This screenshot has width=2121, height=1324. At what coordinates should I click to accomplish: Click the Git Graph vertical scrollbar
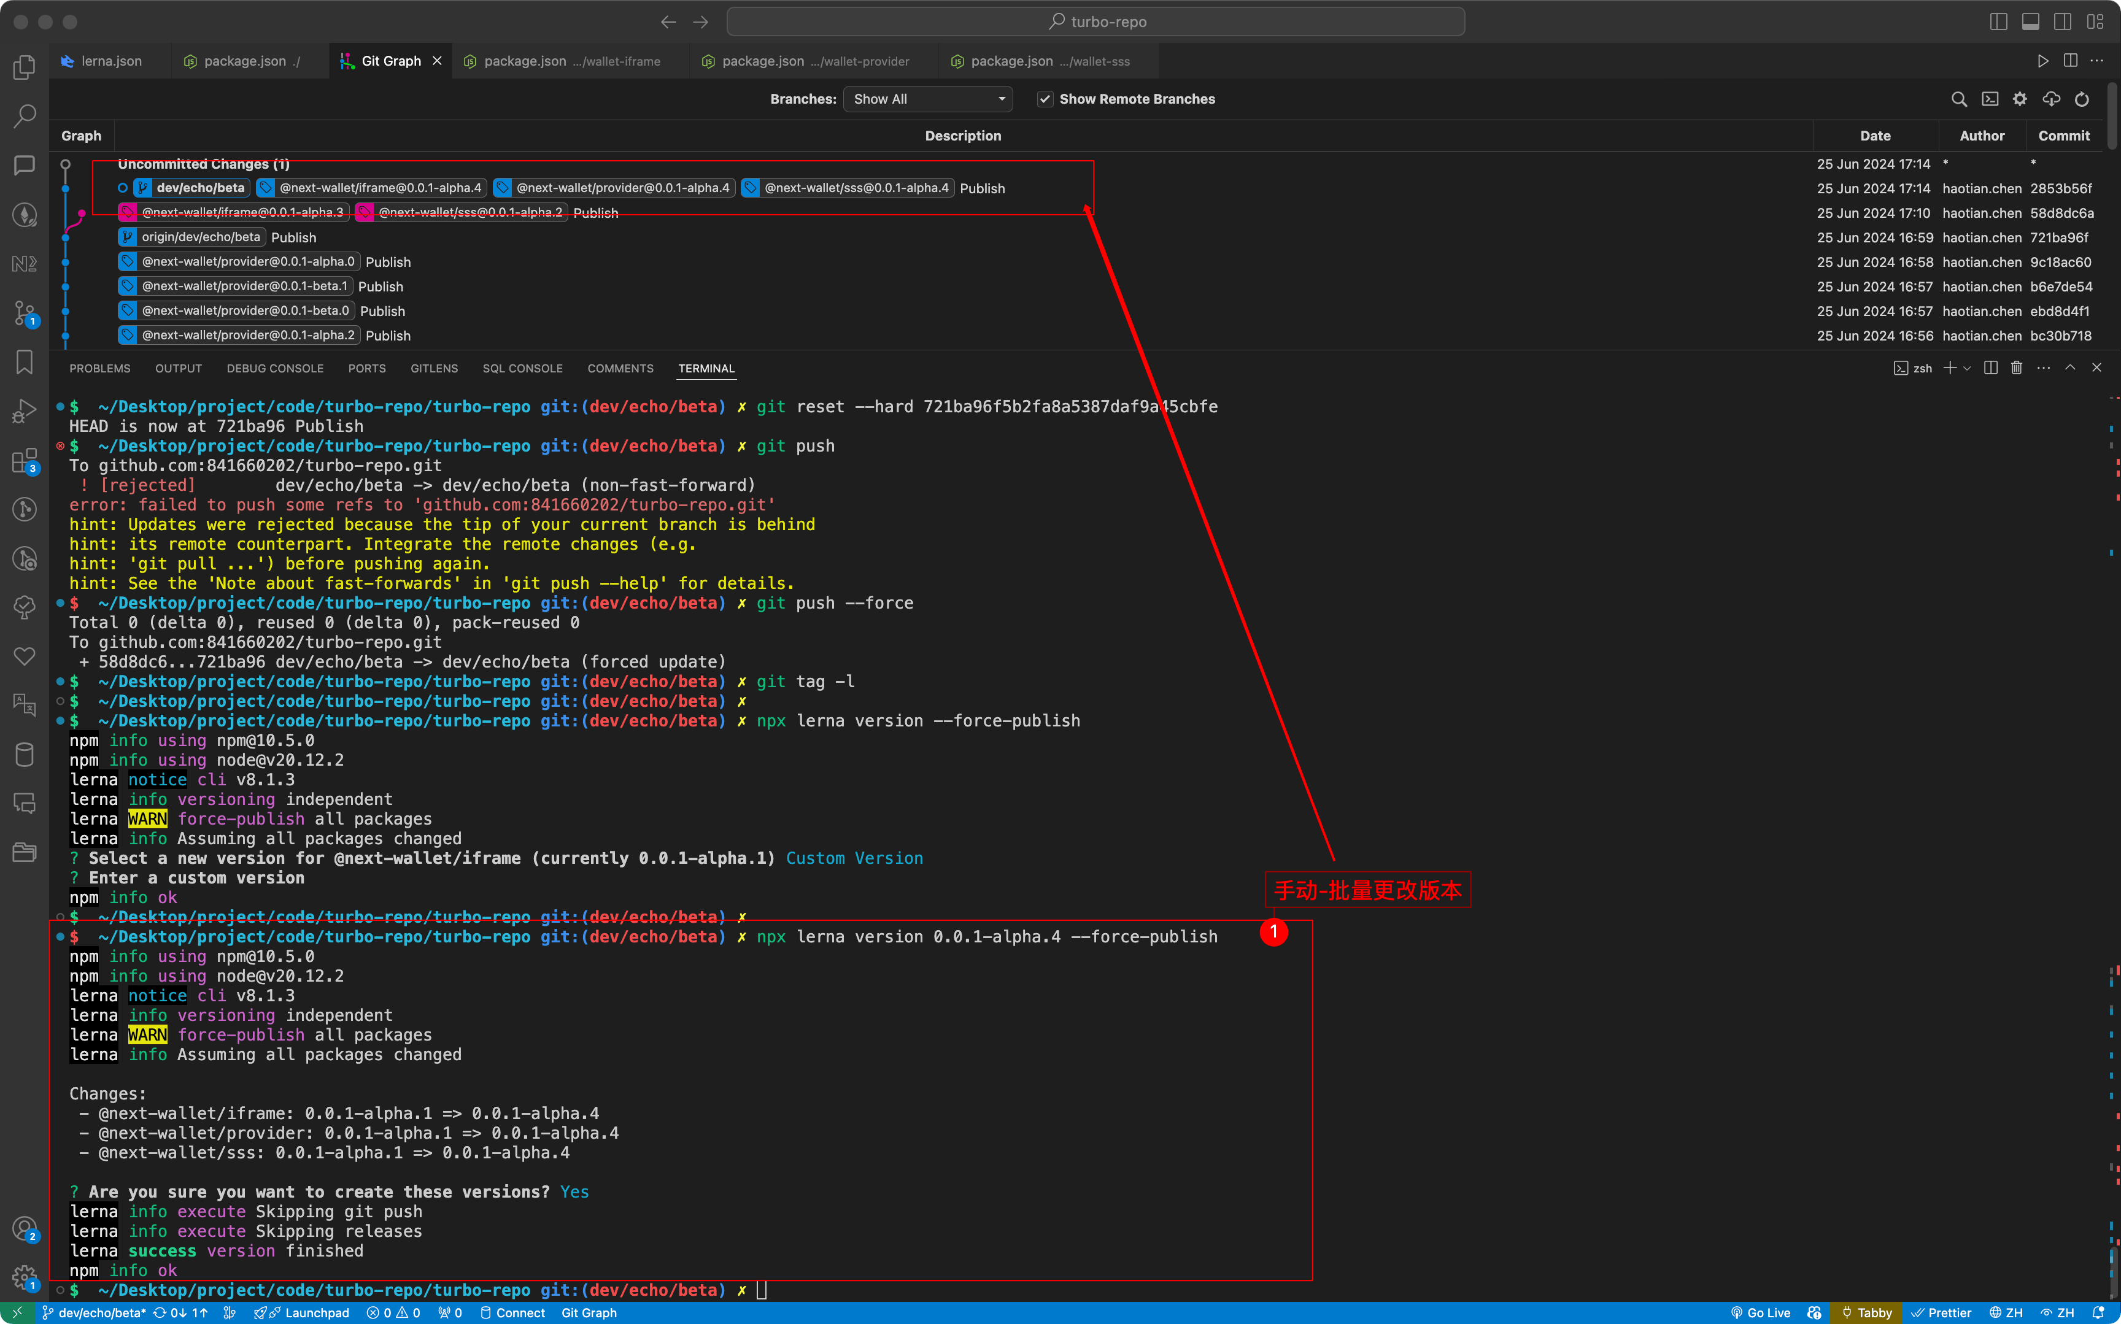[2112, 117]
